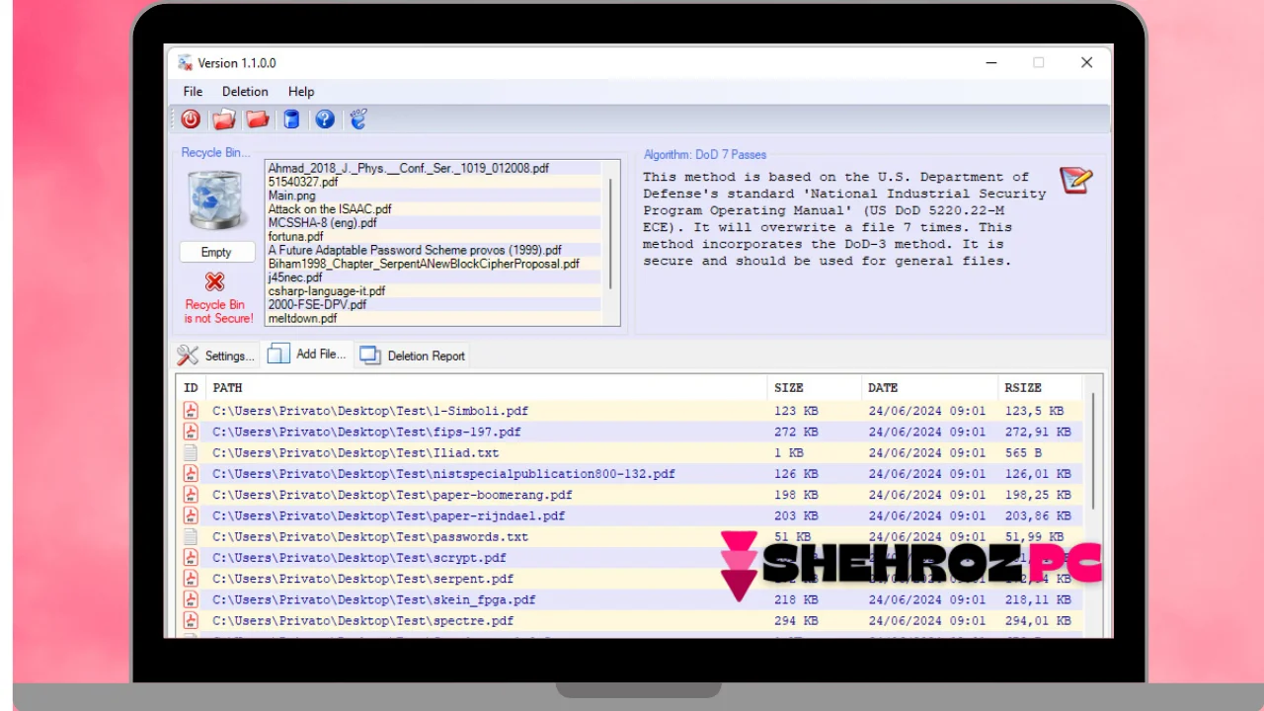Image resolution: width=1264 pixels, height=711 pixels.
Task: Select MCSSHA-8 (eng).pdf in recycle list
Action: [434, 223]
